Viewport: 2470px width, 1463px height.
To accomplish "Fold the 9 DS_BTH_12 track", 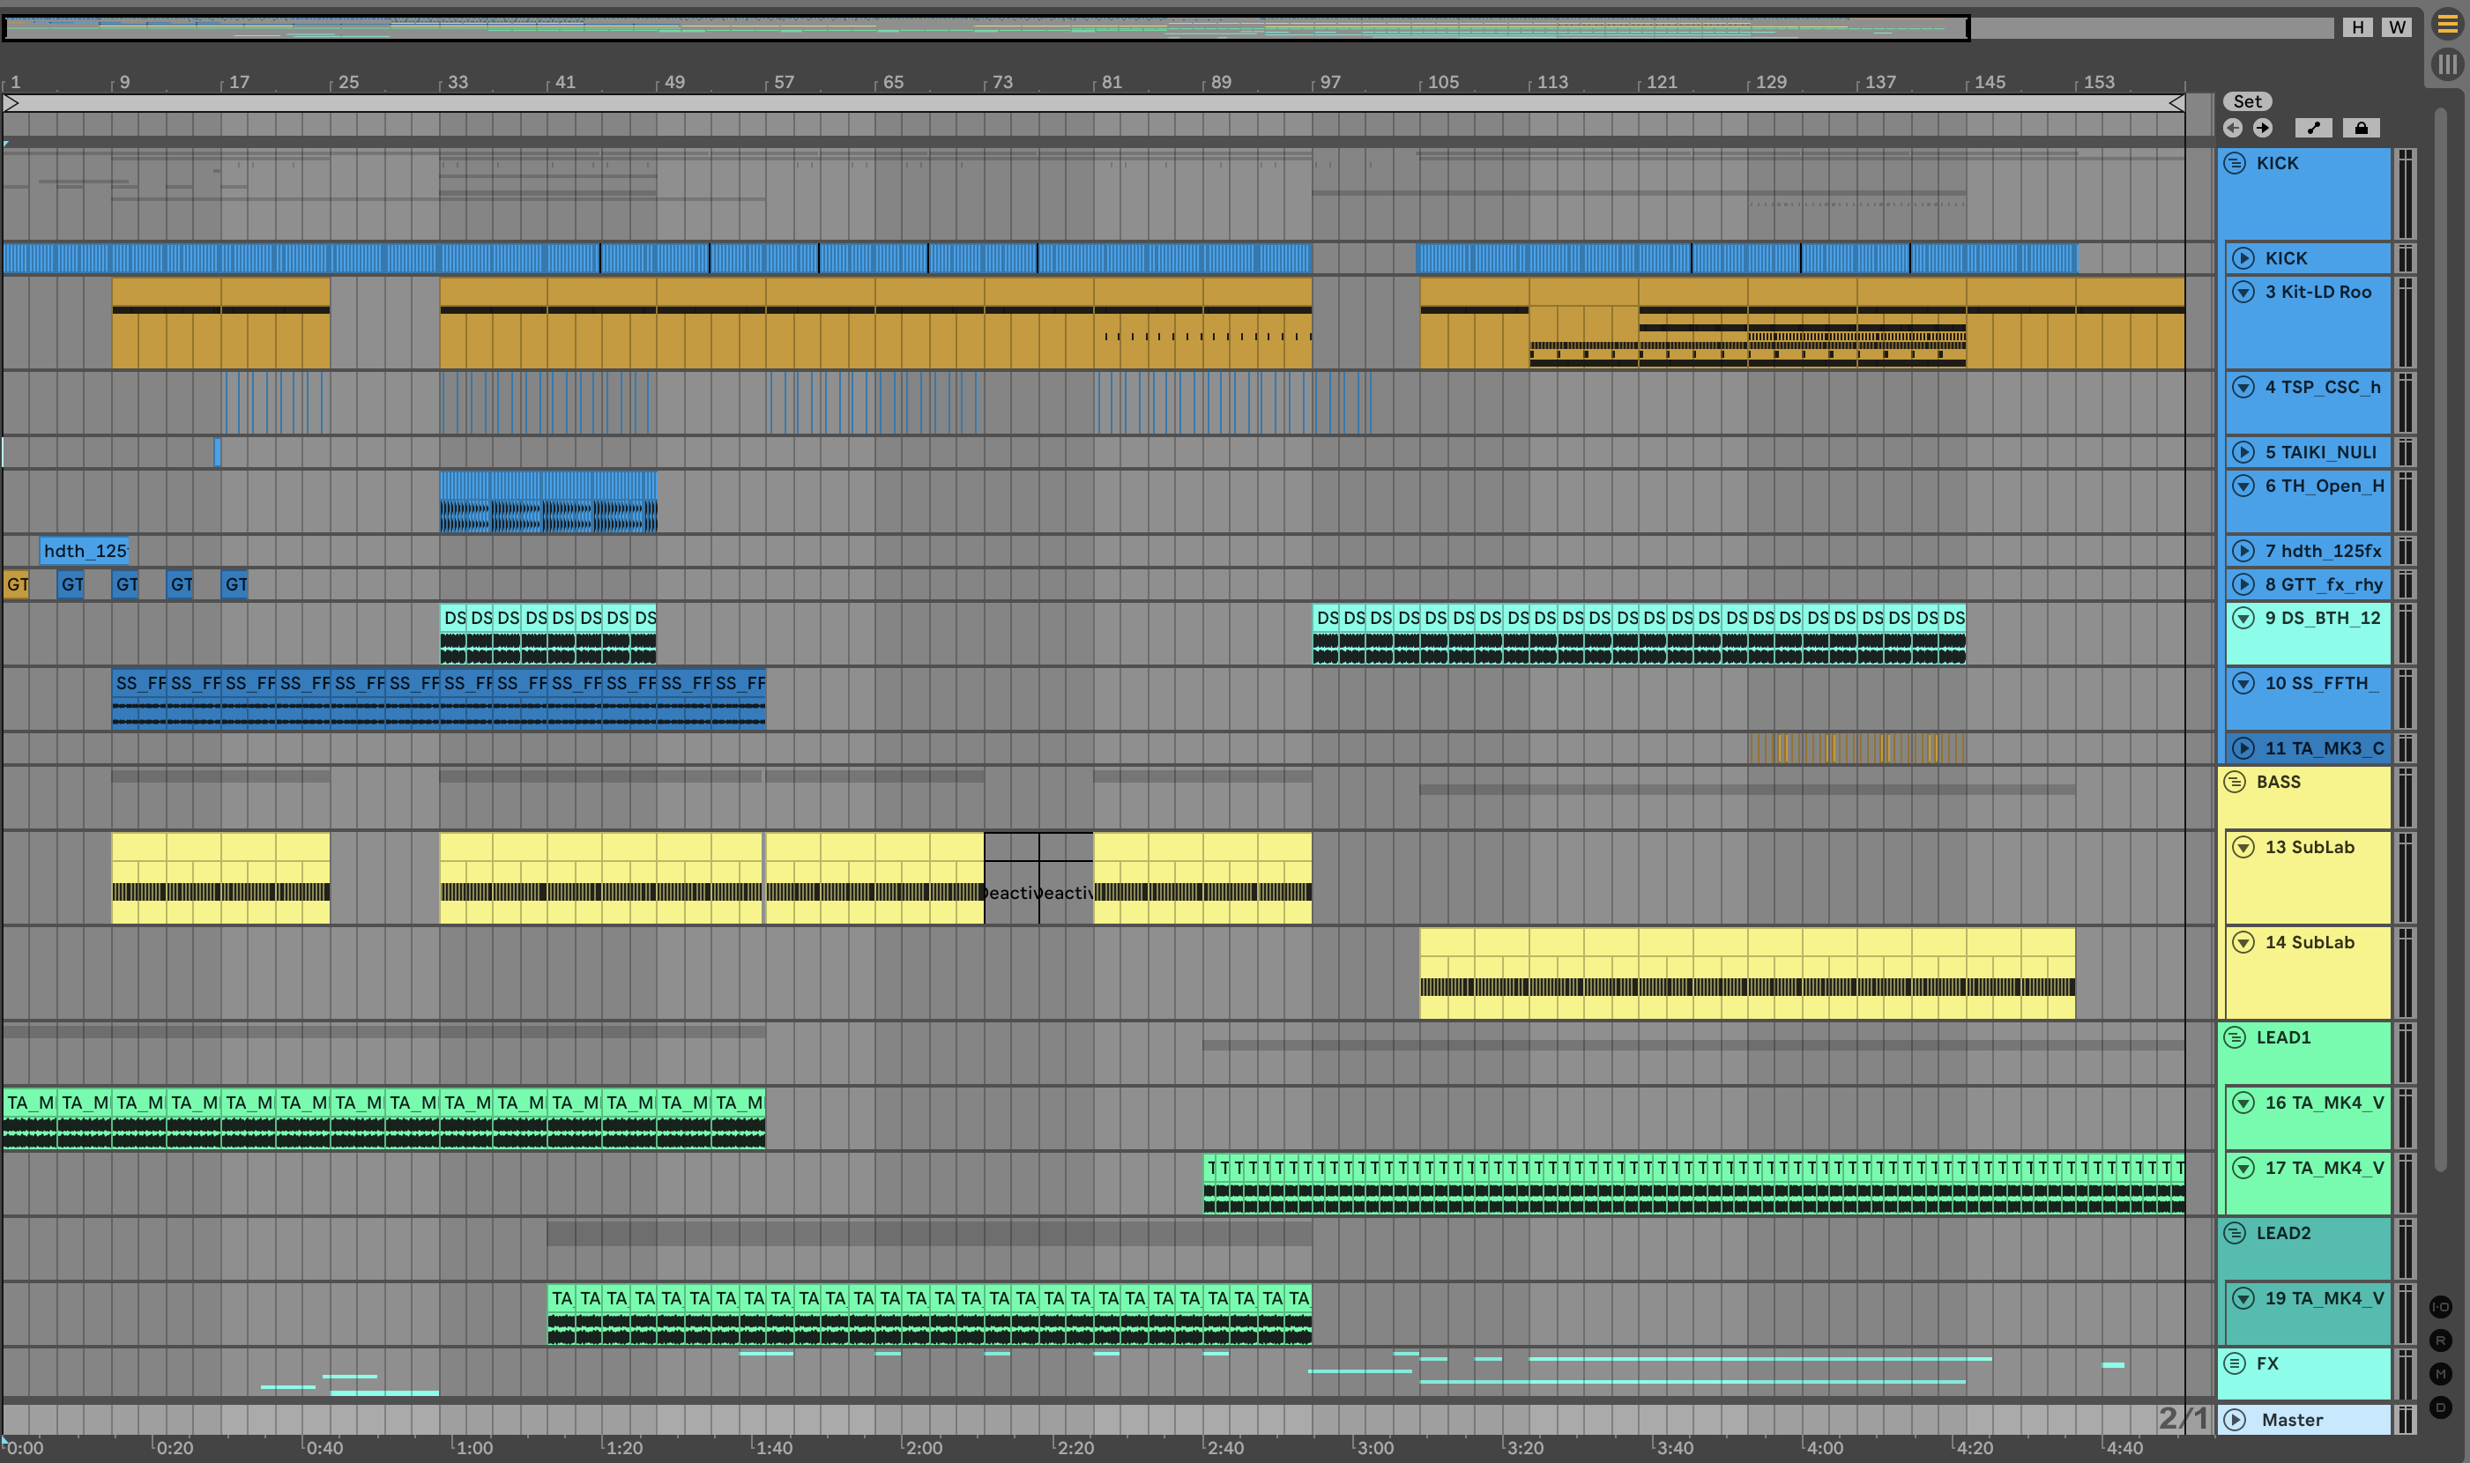I will tap(2243, 618).
